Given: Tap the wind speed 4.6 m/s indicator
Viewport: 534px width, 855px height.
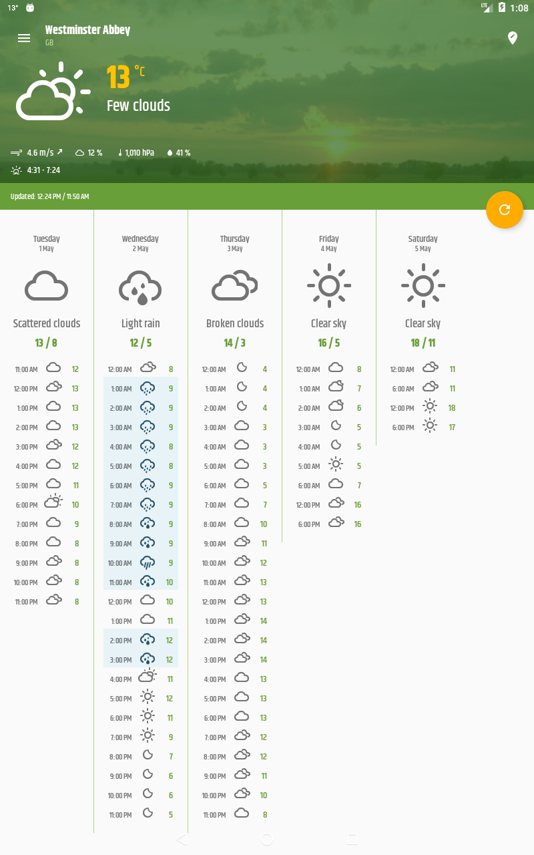Looking at the screenshot, I should point(37,153).
